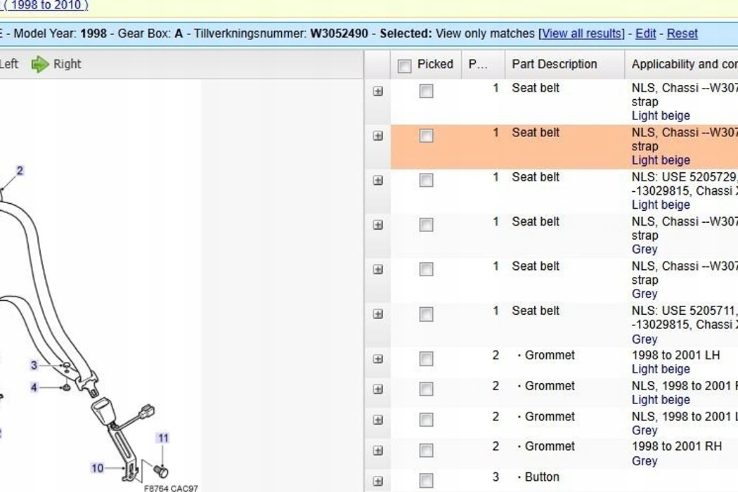The height and width of the screenshot is (492, 738).
Task: Click Grey text of Grommet RH row
Action: pyautogui.click(x=645, y=461)
